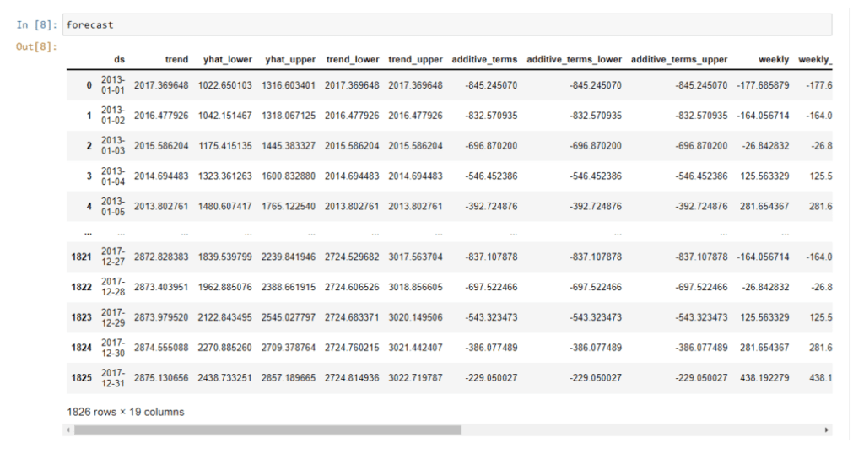Click trend value 2875.130656
Viewport: 864px width, 454px height.
click(x=161, y=378)
